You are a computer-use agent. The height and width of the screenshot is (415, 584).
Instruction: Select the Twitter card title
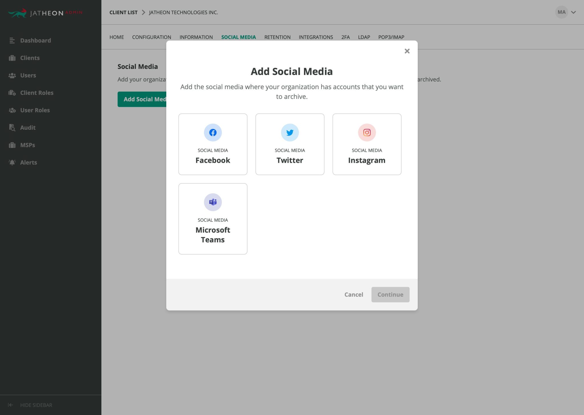[x=290, y=160]
